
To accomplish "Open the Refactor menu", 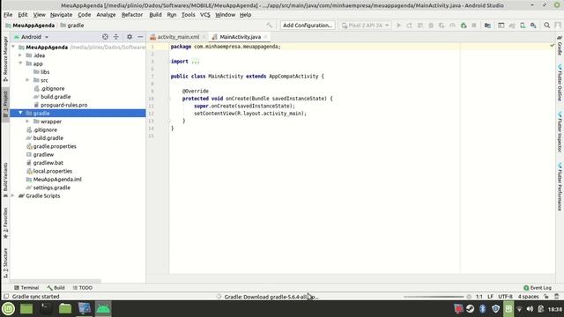I will pyautogui.click(x=132, y=15).
